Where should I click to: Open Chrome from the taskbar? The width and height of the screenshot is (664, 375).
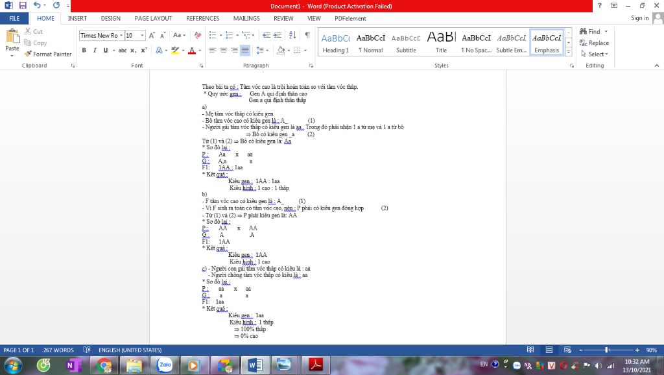(104, 365)
